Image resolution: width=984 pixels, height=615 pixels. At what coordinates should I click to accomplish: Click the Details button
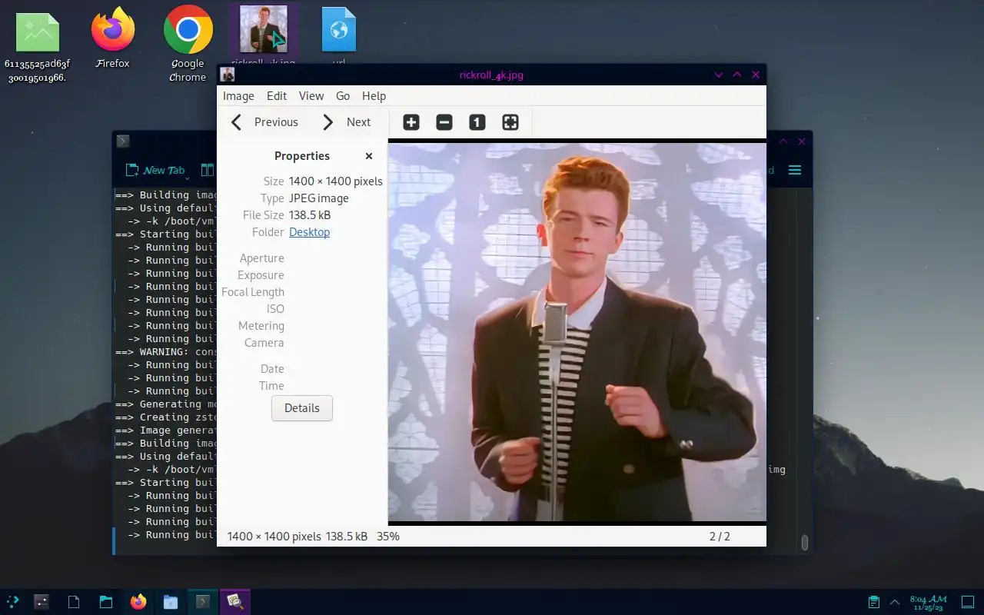pos(302,408)
